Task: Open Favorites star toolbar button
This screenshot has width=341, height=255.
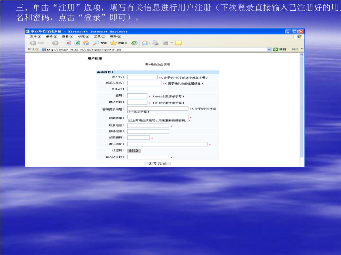Action: pos(119,43)
